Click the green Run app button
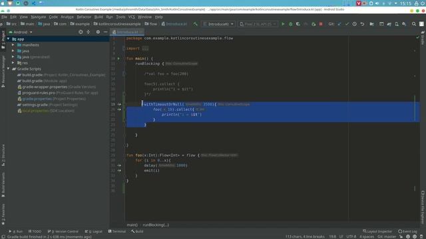426x239 pixels. pyautogui.click(x=283, y=24)
